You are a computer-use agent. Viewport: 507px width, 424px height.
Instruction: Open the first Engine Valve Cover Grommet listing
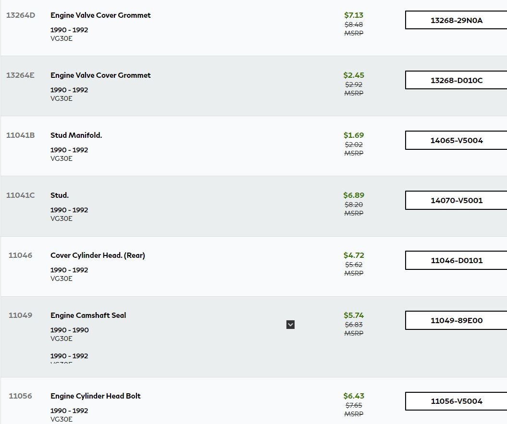[100, 15]
